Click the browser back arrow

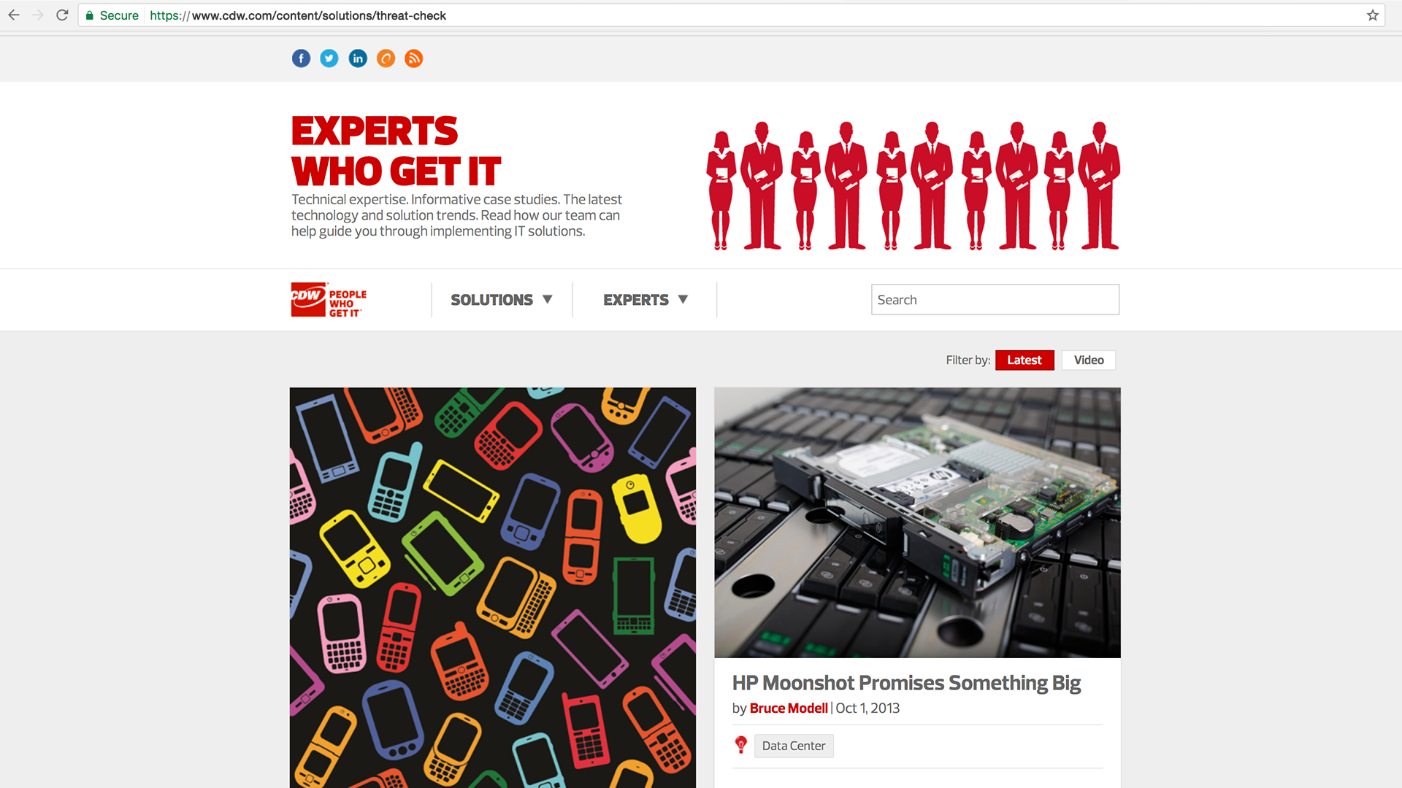pyautogui.click(x=14, y=15)
